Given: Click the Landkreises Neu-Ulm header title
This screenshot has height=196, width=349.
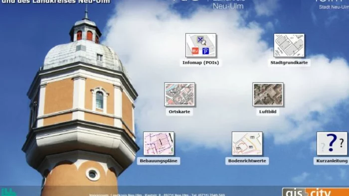Looking at the screenshot, I should [x=56, y=2].
